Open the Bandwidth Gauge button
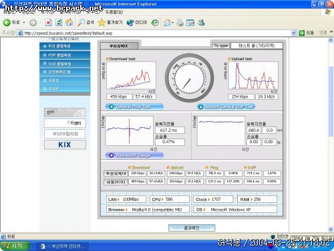 [x=134, y=155]
